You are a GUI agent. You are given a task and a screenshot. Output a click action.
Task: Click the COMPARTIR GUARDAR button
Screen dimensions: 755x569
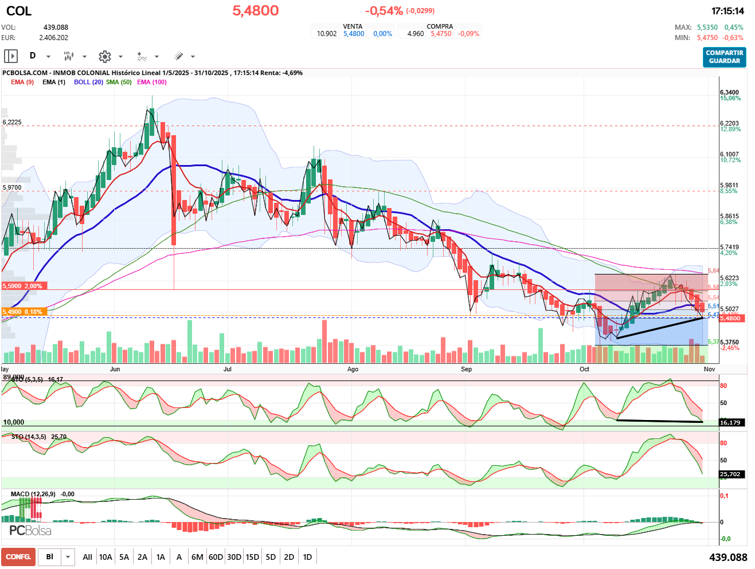pyautogui.click(x=724, y=57)
